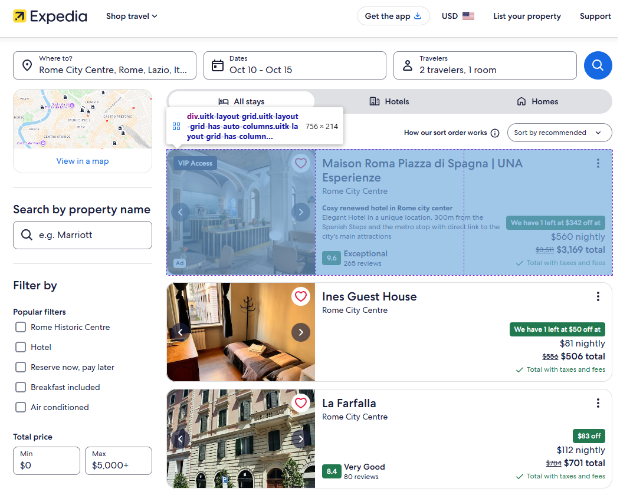The height and width of the screenshot is (492, 620).
Task: Click the next photo arrow on Ines Guest House
Action: 301,332
